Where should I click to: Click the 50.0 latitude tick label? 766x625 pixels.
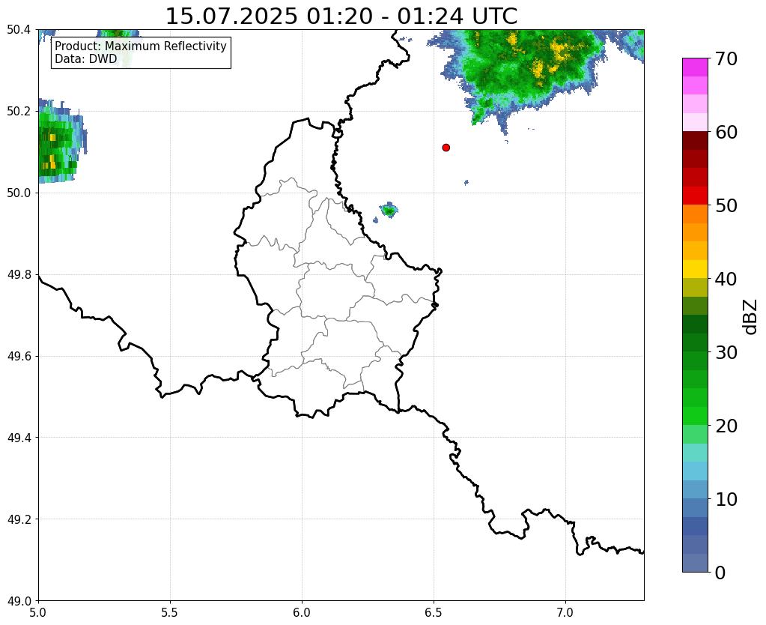tap(19, 193)
